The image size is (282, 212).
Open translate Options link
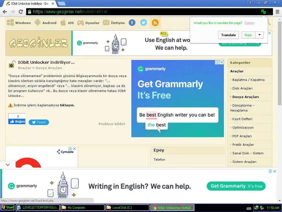click(249, 23)
